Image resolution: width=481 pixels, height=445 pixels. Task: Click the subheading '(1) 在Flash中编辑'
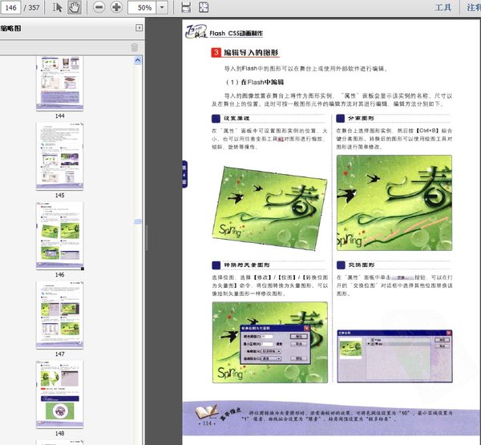tap(255, 82)
